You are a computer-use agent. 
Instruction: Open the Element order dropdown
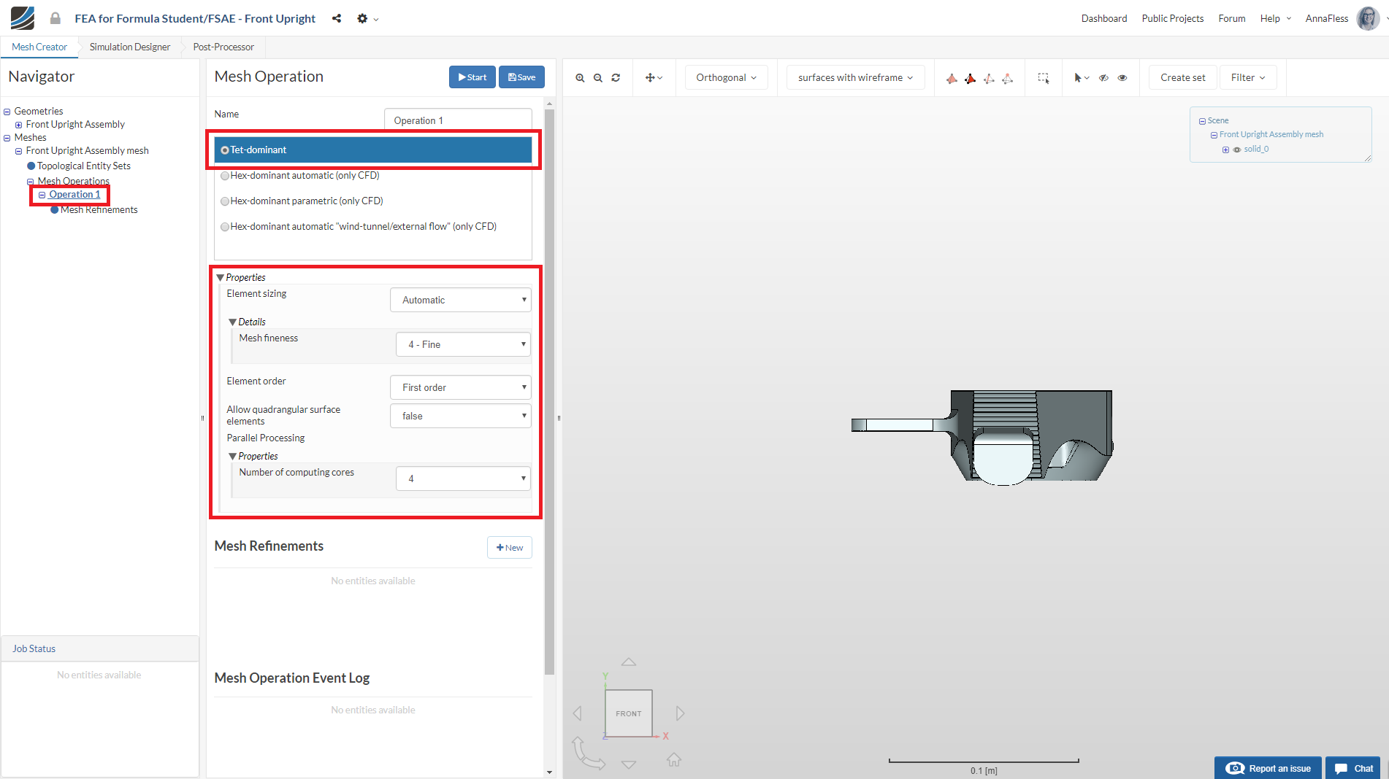point(460,387)
